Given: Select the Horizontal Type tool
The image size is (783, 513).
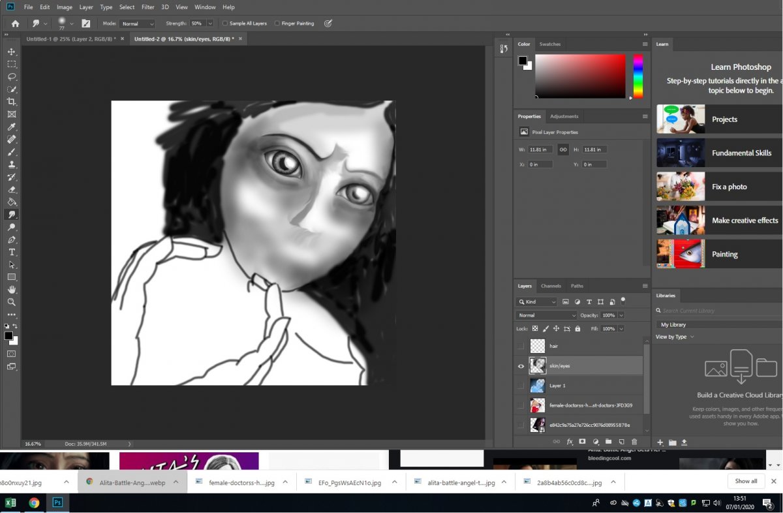Looking at the screenshot, I should [12, 252].
